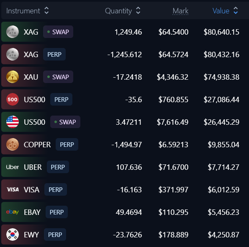Sort by Value using its sort arrows
Viewport: 249px width, 247px height.
click(x=236, y=10)
